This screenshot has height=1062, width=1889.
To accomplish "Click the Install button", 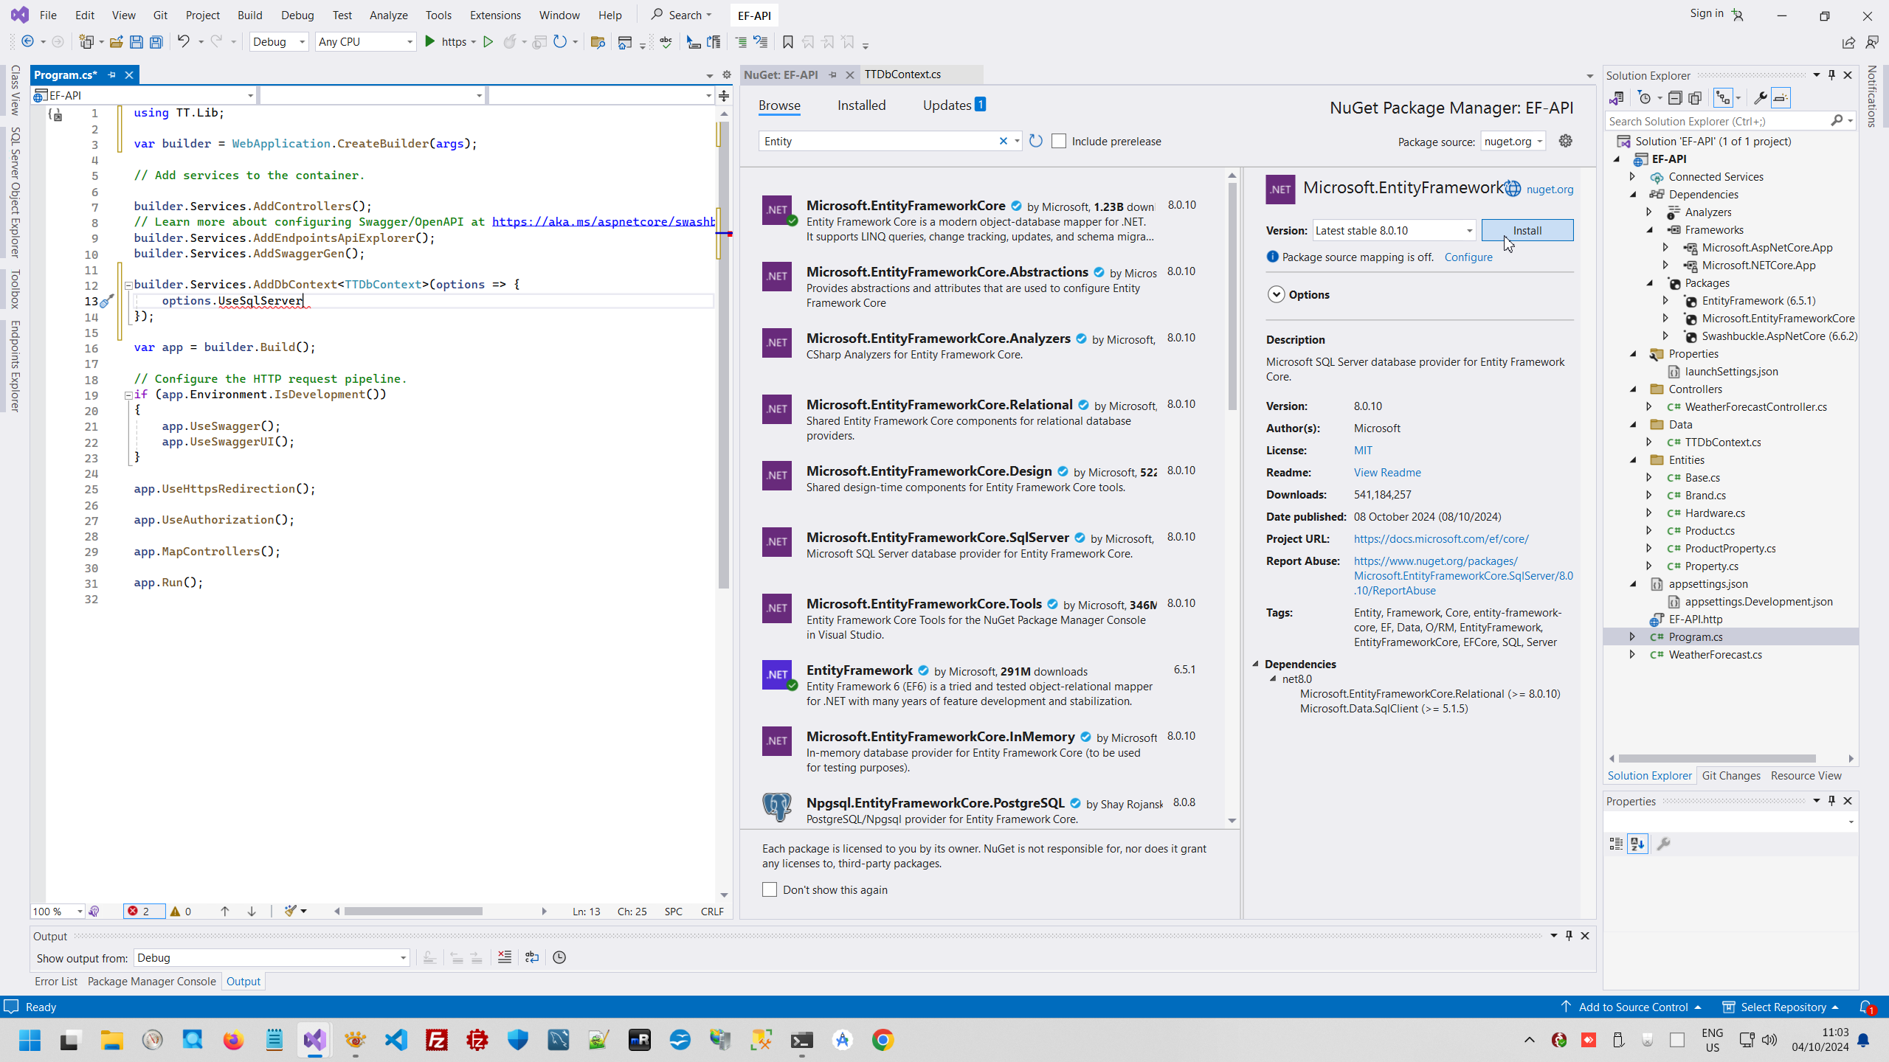I will tap(1527, 231).
